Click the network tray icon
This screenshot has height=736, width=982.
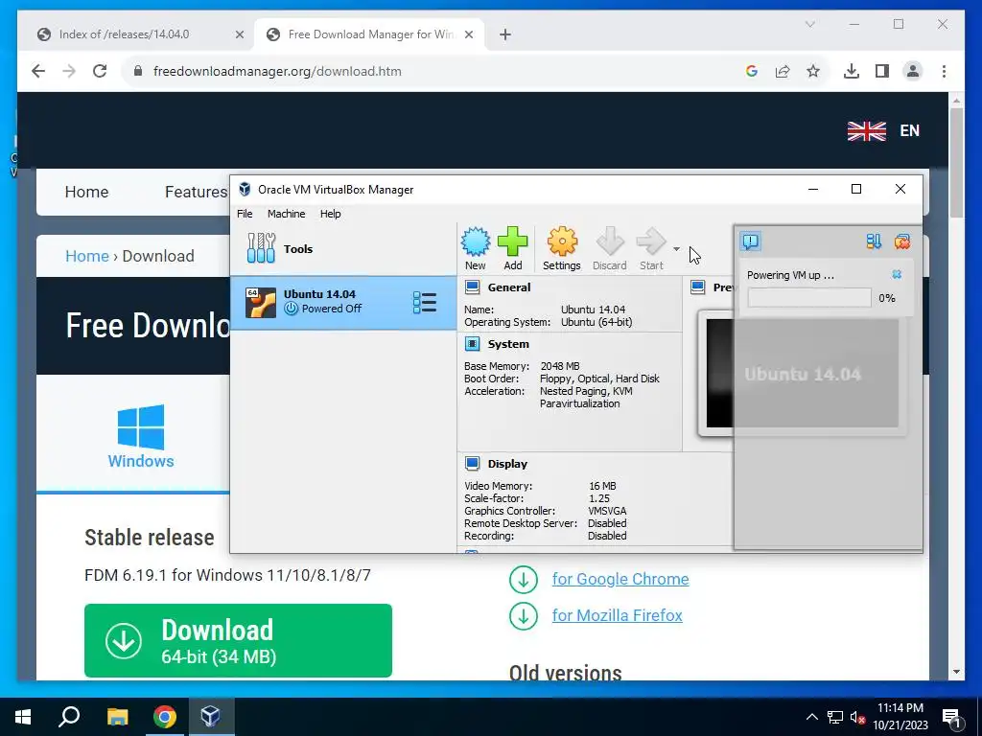click(x=835, y=717)
